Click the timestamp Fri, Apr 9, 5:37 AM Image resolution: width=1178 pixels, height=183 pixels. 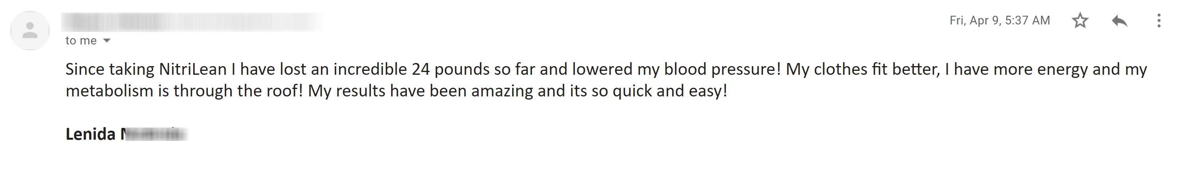1000,20
